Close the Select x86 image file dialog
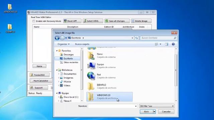 tap(174, 33)
